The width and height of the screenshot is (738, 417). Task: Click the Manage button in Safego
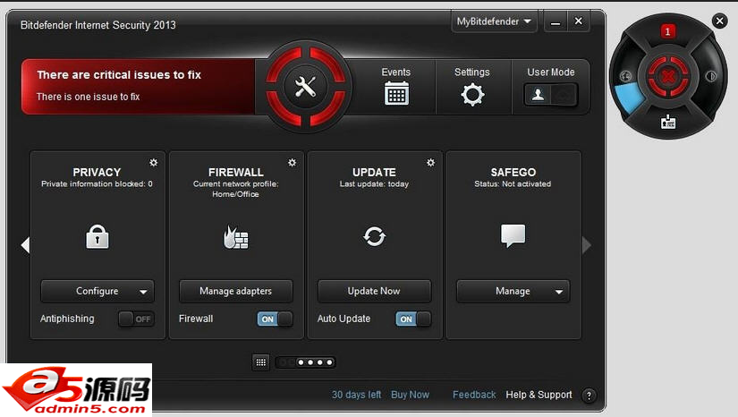point(513,292)
